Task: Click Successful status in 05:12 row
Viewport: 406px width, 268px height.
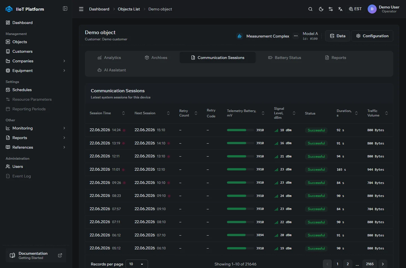Action: pos(316,249)
